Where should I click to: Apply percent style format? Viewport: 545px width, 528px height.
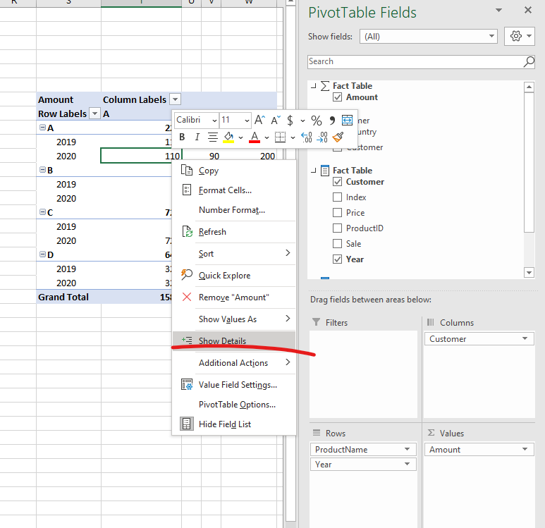coord(317,121)
